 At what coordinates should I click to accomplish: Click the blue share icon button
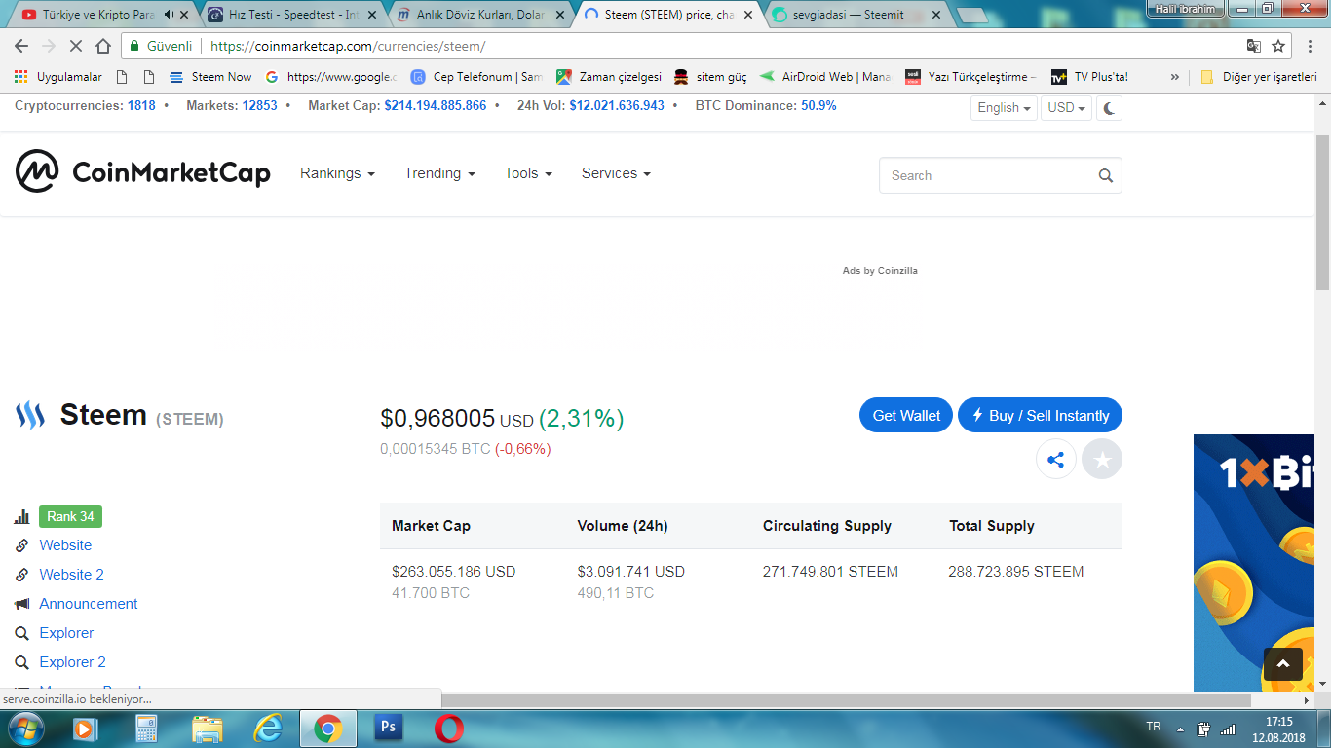(x=1056, y=460)
